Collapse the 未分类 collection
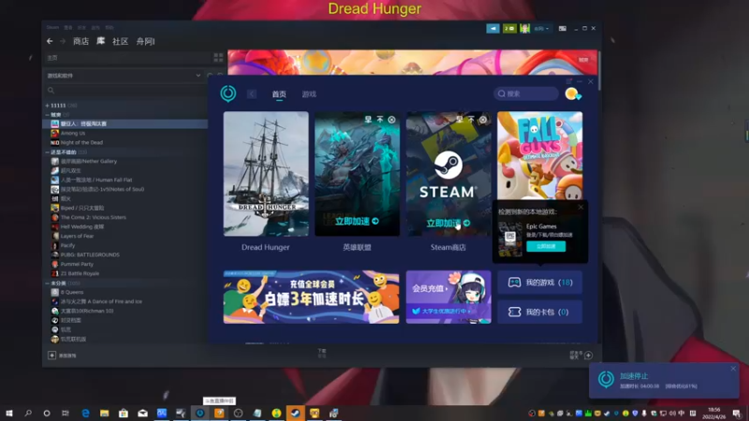The image size is (749, 421). tap(47, 283)
